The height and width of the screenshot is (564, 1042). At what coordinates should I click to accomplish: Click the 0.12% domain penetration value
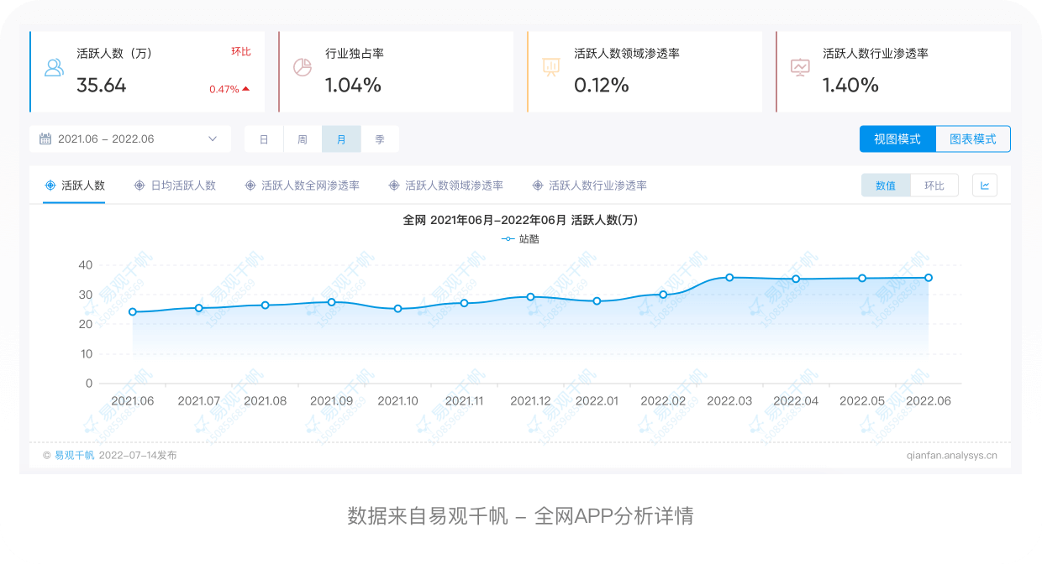(602, 85)
